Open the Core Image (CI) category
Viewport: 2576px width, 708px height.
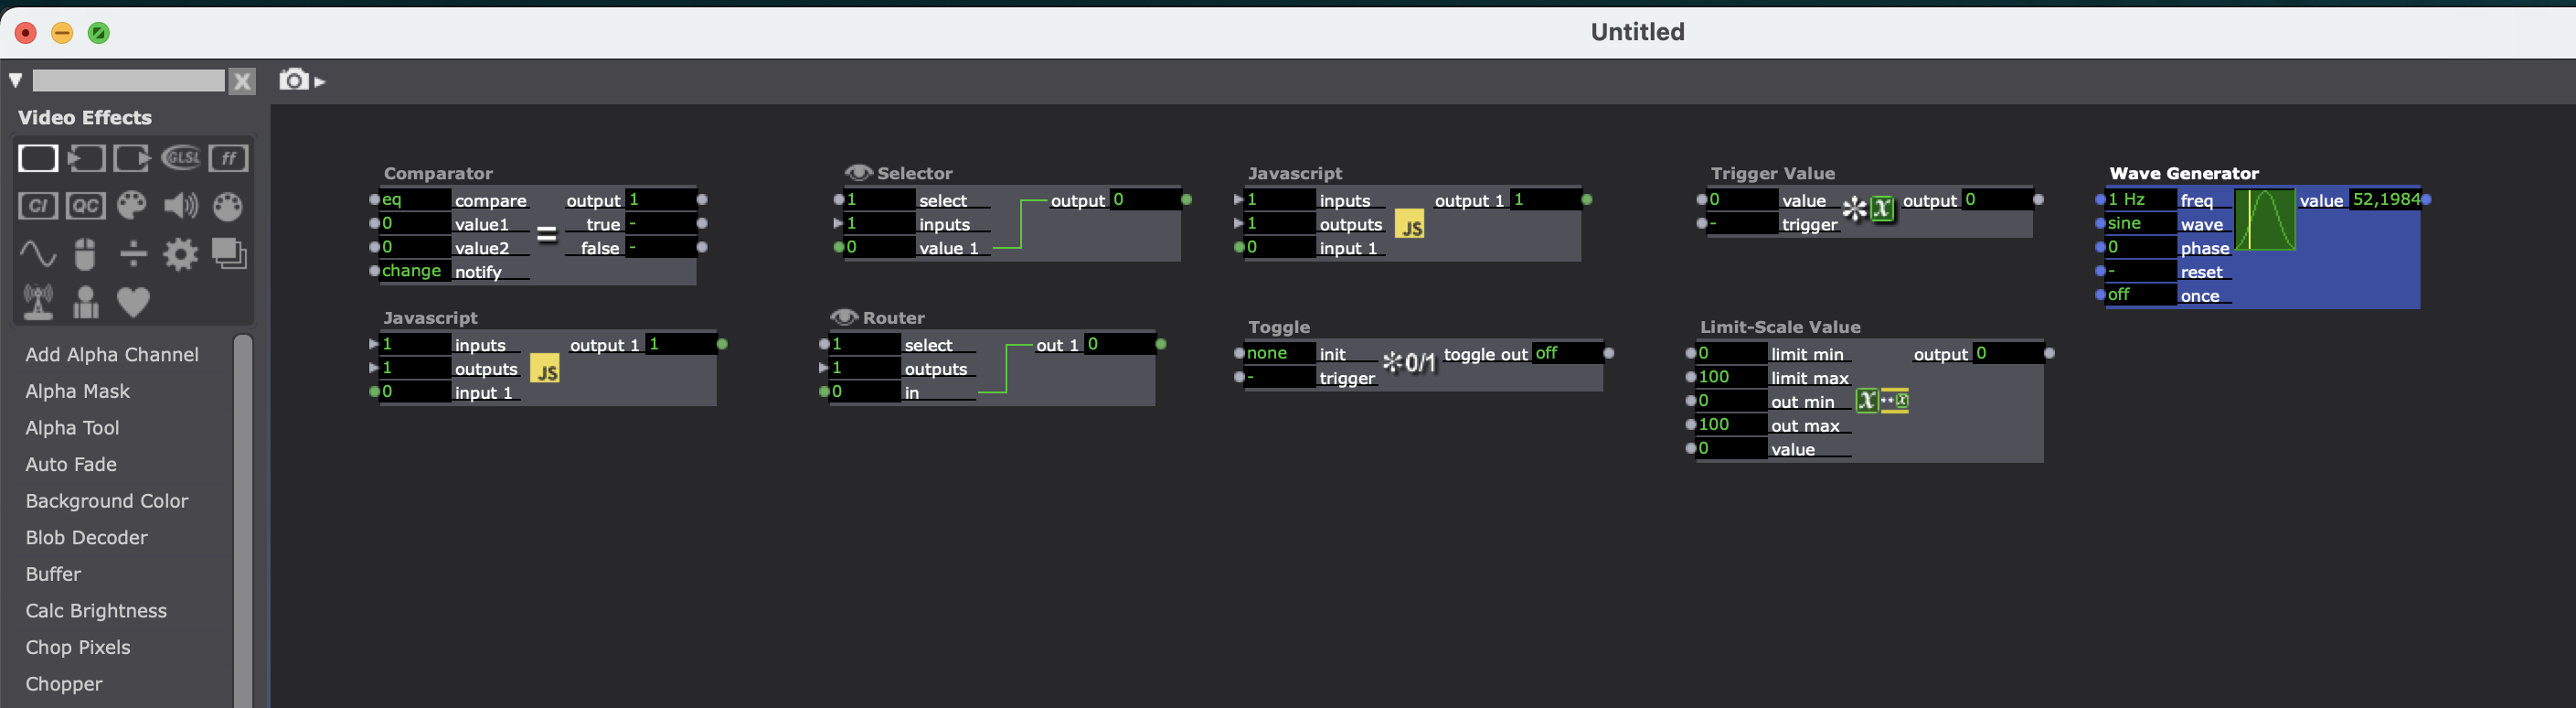[x=38, y=206]
